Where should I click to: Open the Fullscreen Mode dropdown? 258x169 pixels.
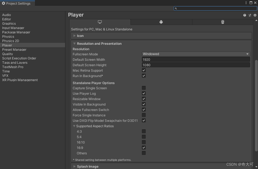coord(195,54)
